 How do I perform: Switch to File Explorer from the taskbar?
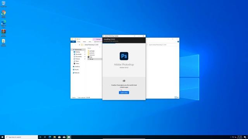coord(55,137)
